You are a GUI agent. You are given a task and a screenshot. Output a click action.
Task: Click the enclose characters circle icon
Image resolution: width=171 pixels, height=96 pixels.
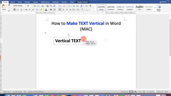[x=54, y=10]
